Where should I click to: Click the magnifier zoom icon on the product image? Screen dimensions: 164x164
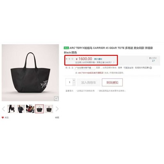coord(56,98)
